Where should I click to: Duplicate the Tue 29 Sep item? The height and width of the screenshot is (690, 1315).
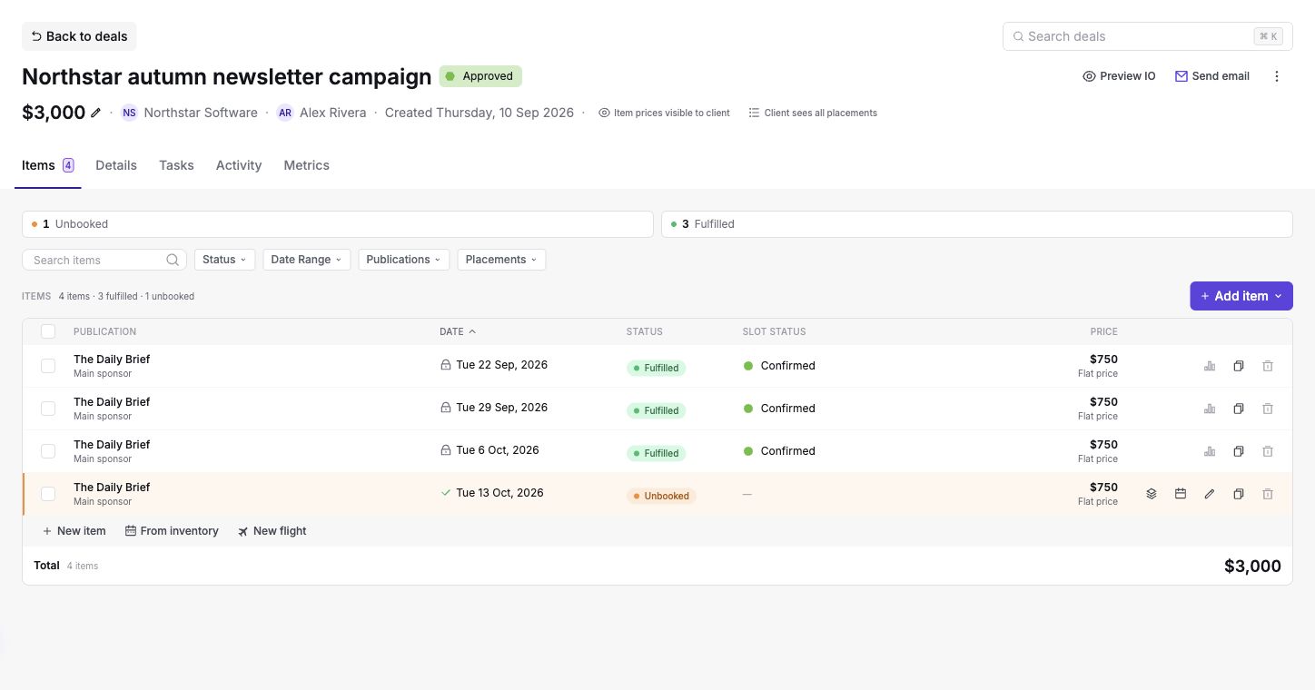click(x=1239, y=409)
